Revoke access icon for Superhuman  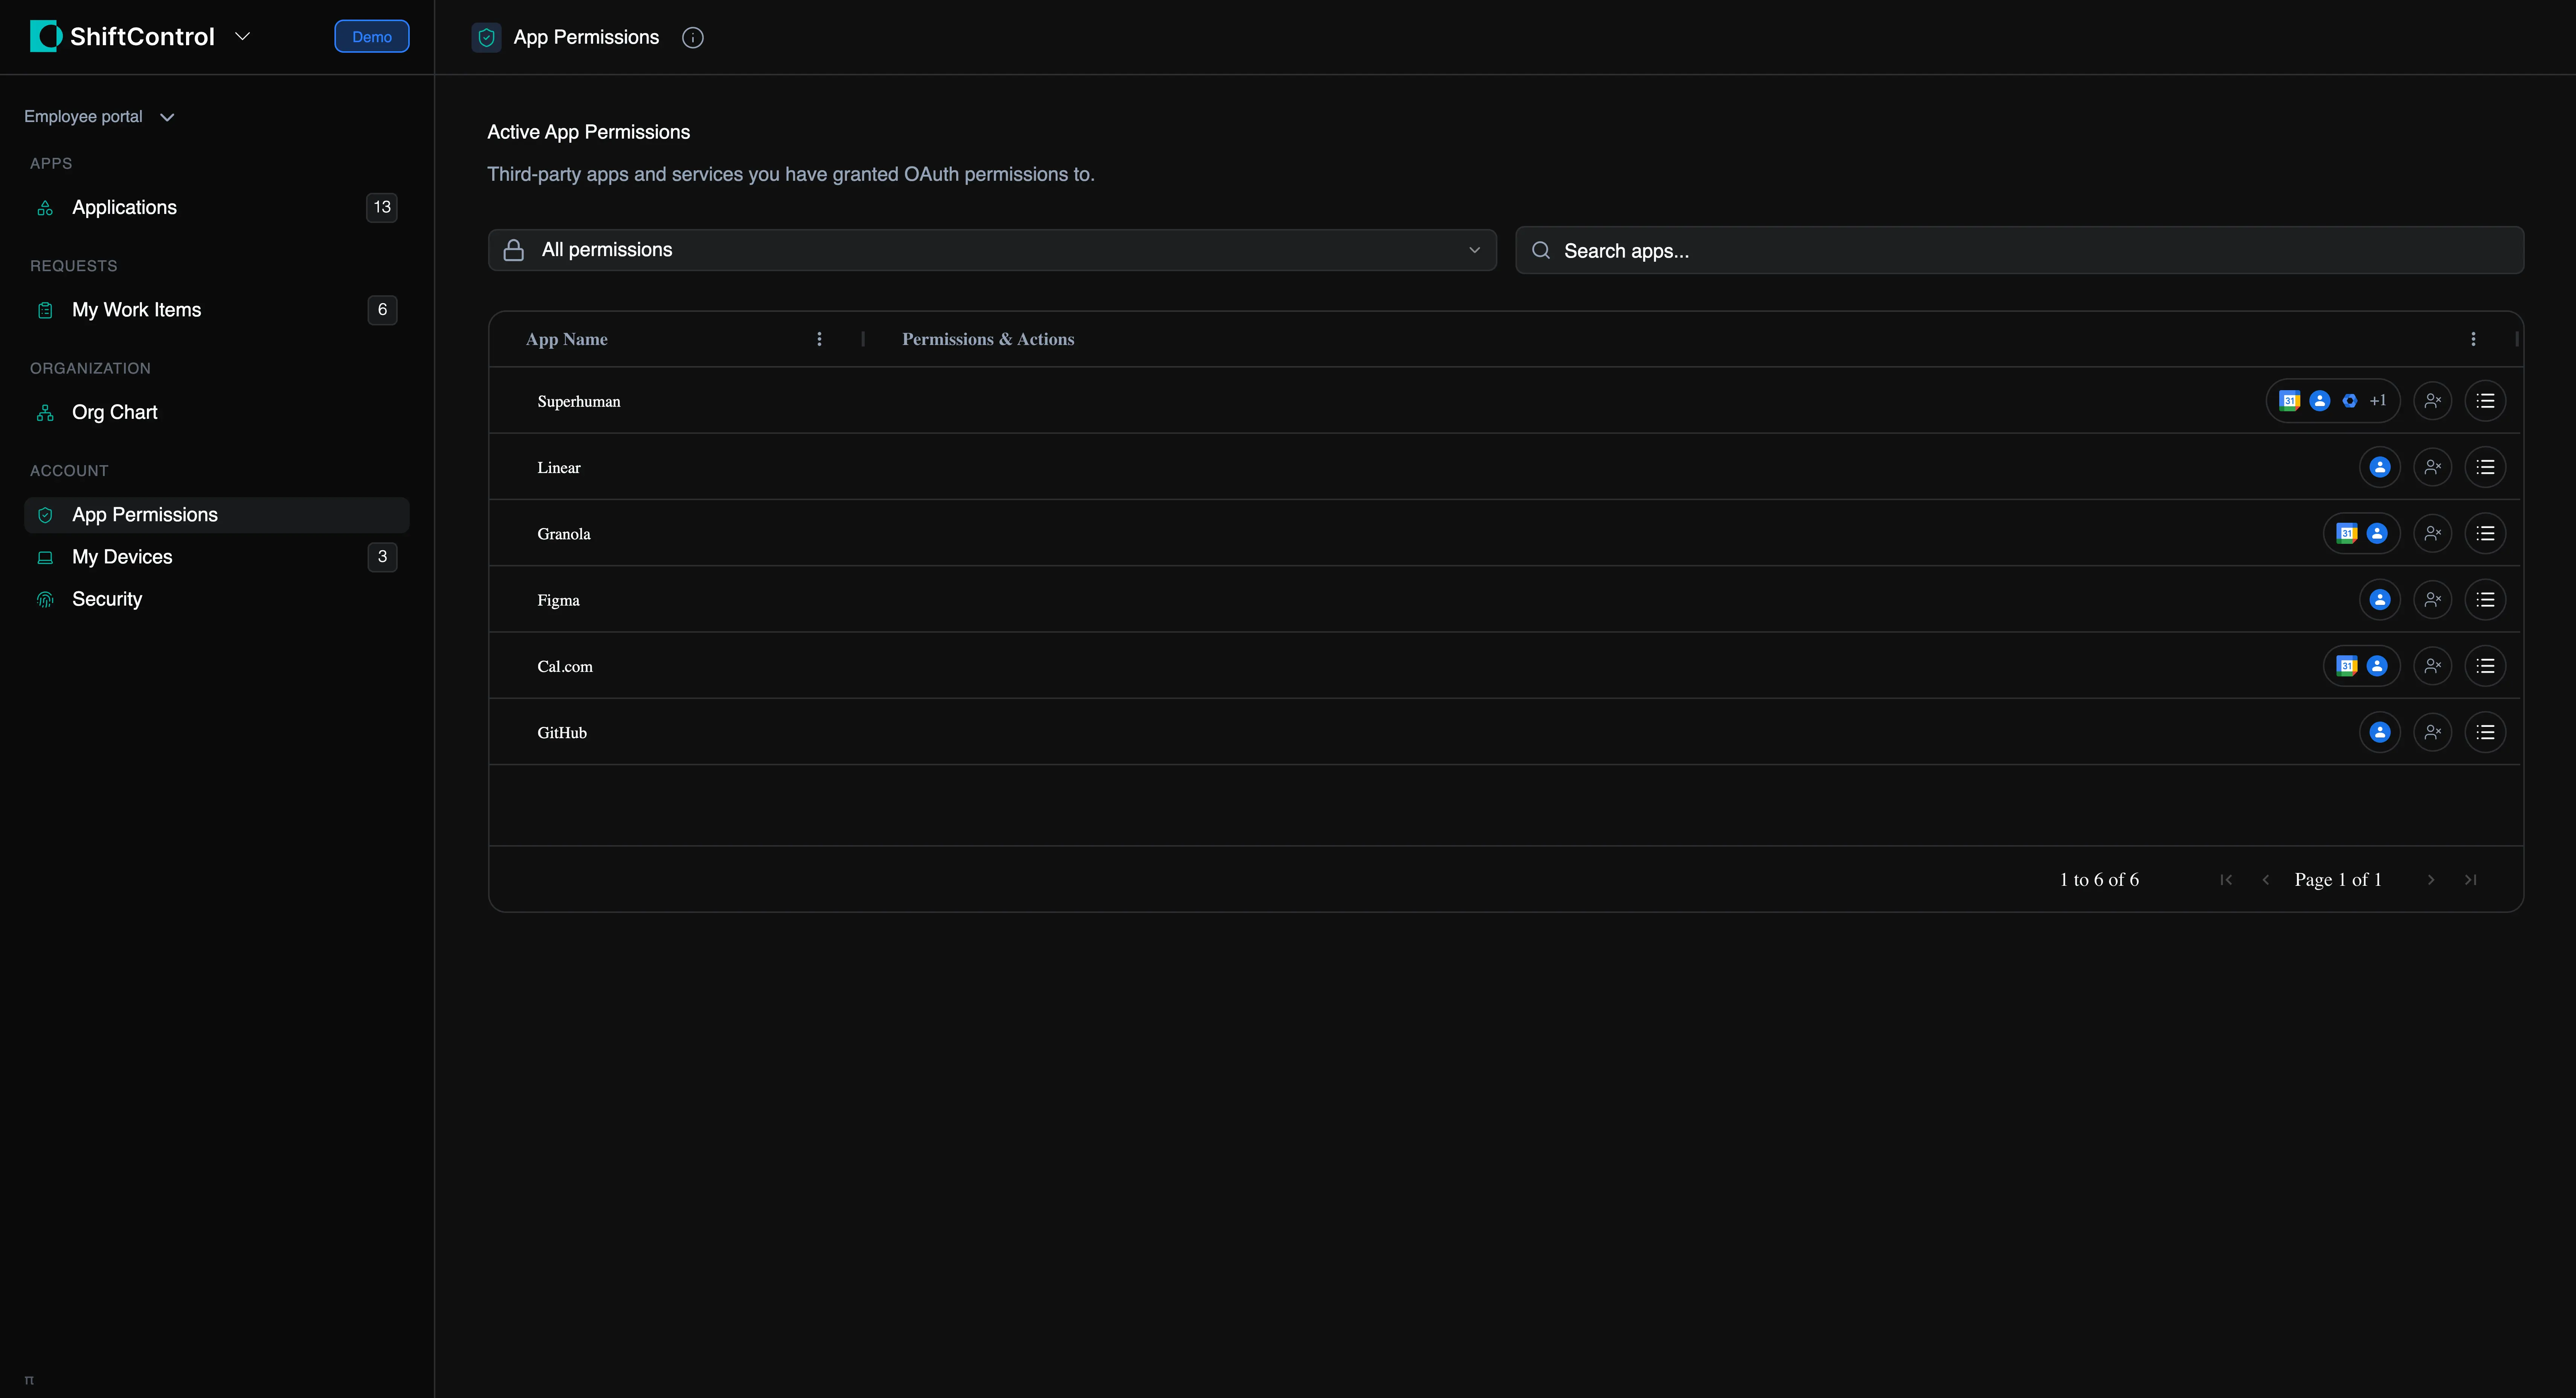2432,401
